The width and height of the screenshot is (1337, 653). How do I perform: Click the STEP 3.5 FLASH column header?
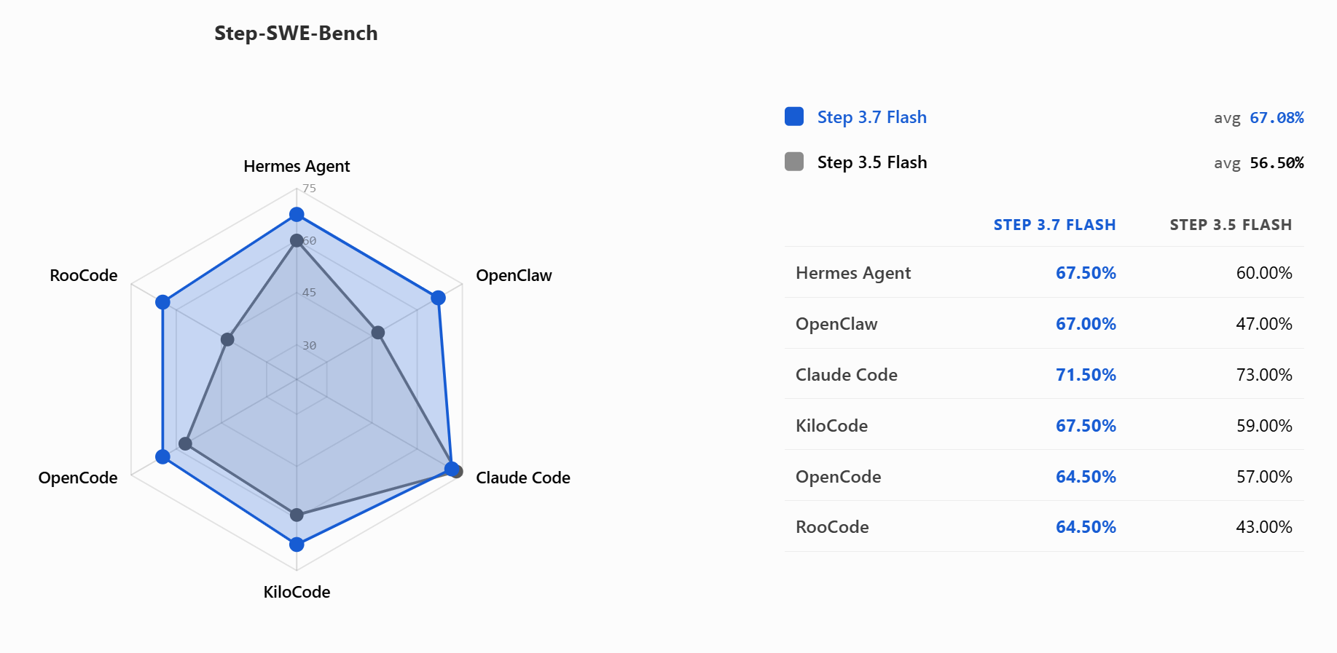pos(1231,225)
